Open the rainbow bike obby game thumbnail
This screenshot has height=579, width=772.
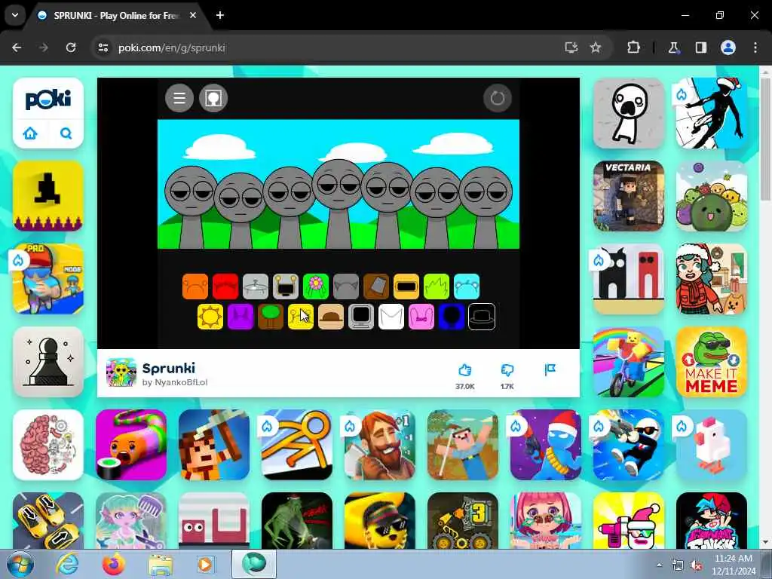tap(629, 362)
